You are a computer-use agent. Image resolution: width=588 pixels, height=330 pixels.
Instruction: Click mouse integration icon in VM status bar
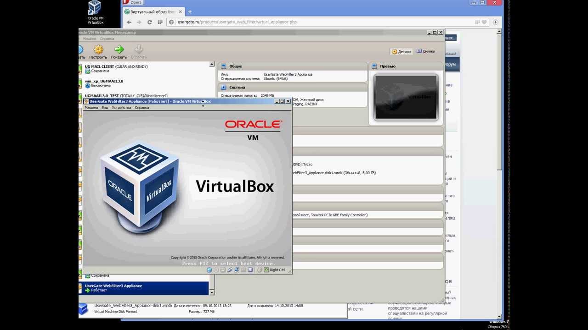[x=260, y=270]
